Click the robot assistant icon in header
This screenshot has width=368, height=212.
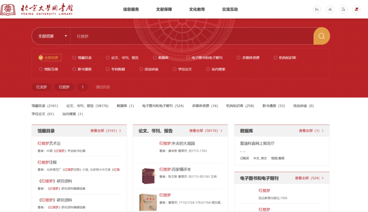point(330,9)
